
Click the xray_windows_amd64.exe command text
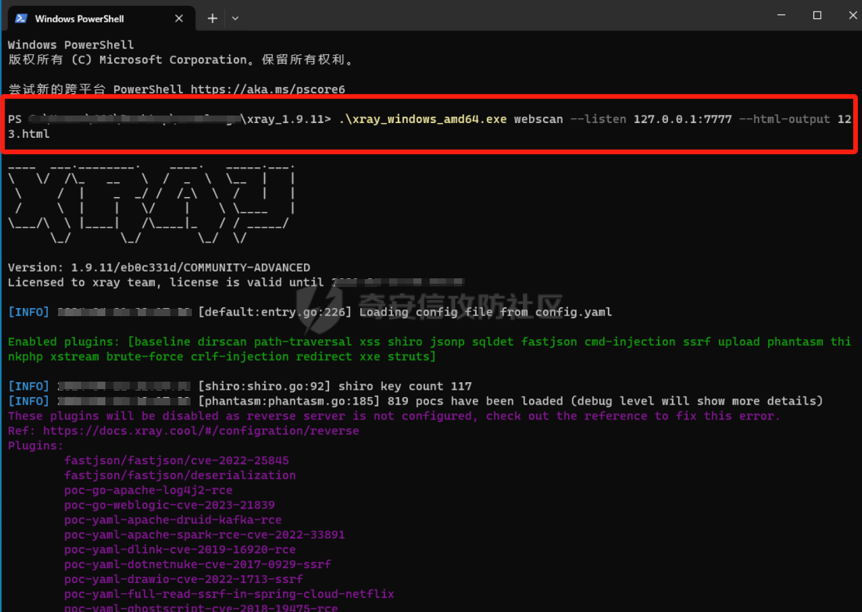[x=423, y=120]
